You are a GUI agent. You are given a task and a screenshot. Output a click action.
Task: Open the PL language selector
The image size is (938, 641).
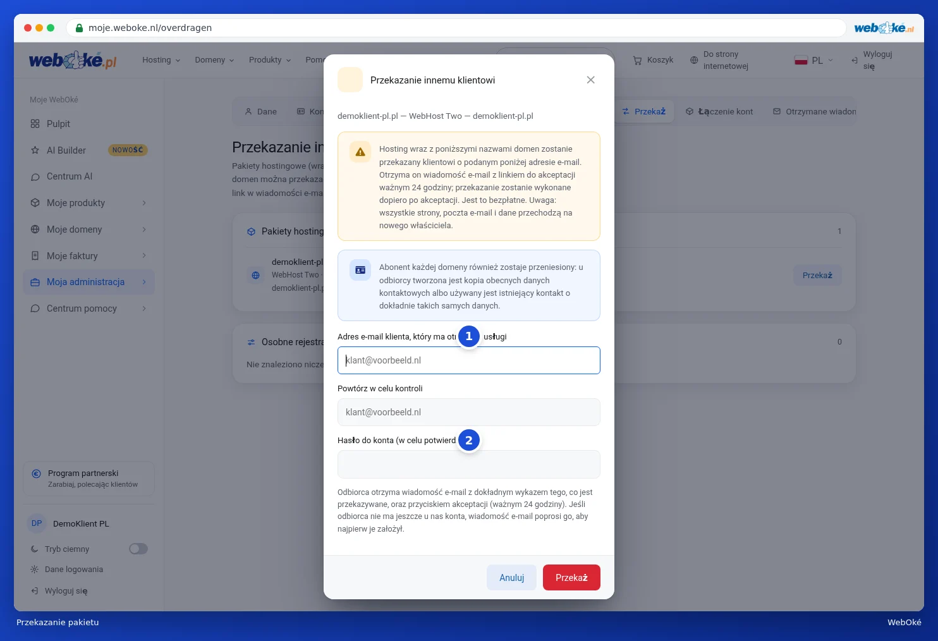tap(814, 61)
